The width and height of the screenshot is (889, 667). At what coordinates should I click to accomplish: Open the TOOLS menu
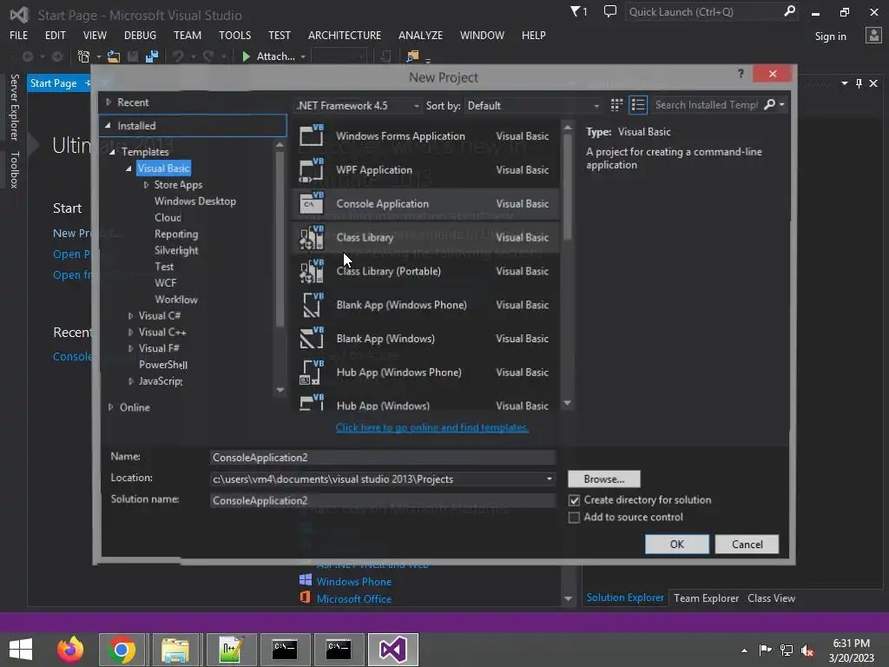[x=234, y=35]
